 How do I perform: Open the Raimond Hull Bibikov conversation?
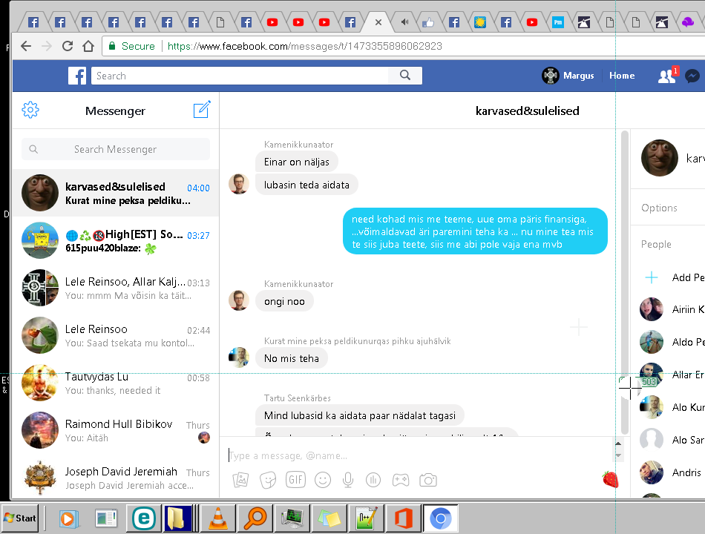coord(116,430)
